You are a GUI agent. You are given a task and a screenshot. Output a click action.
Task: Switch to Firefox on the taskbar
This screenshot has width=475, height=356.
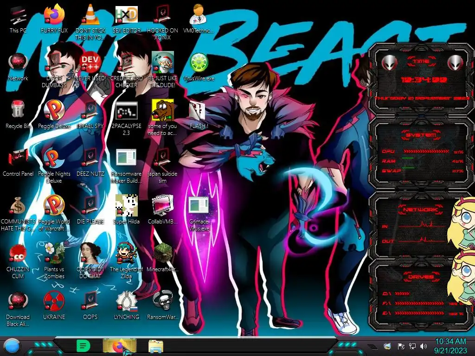[120, 346]
